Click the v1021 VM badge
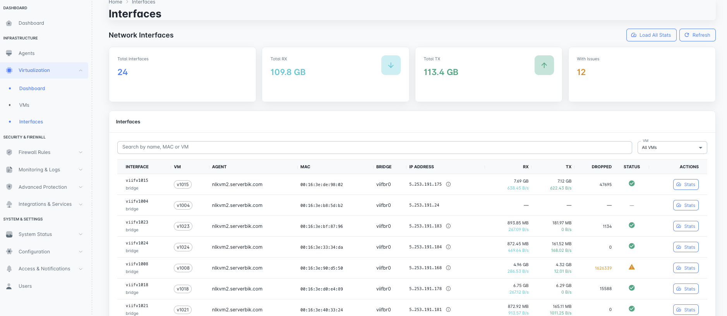The image size is (727, 316). click(183, 310)
